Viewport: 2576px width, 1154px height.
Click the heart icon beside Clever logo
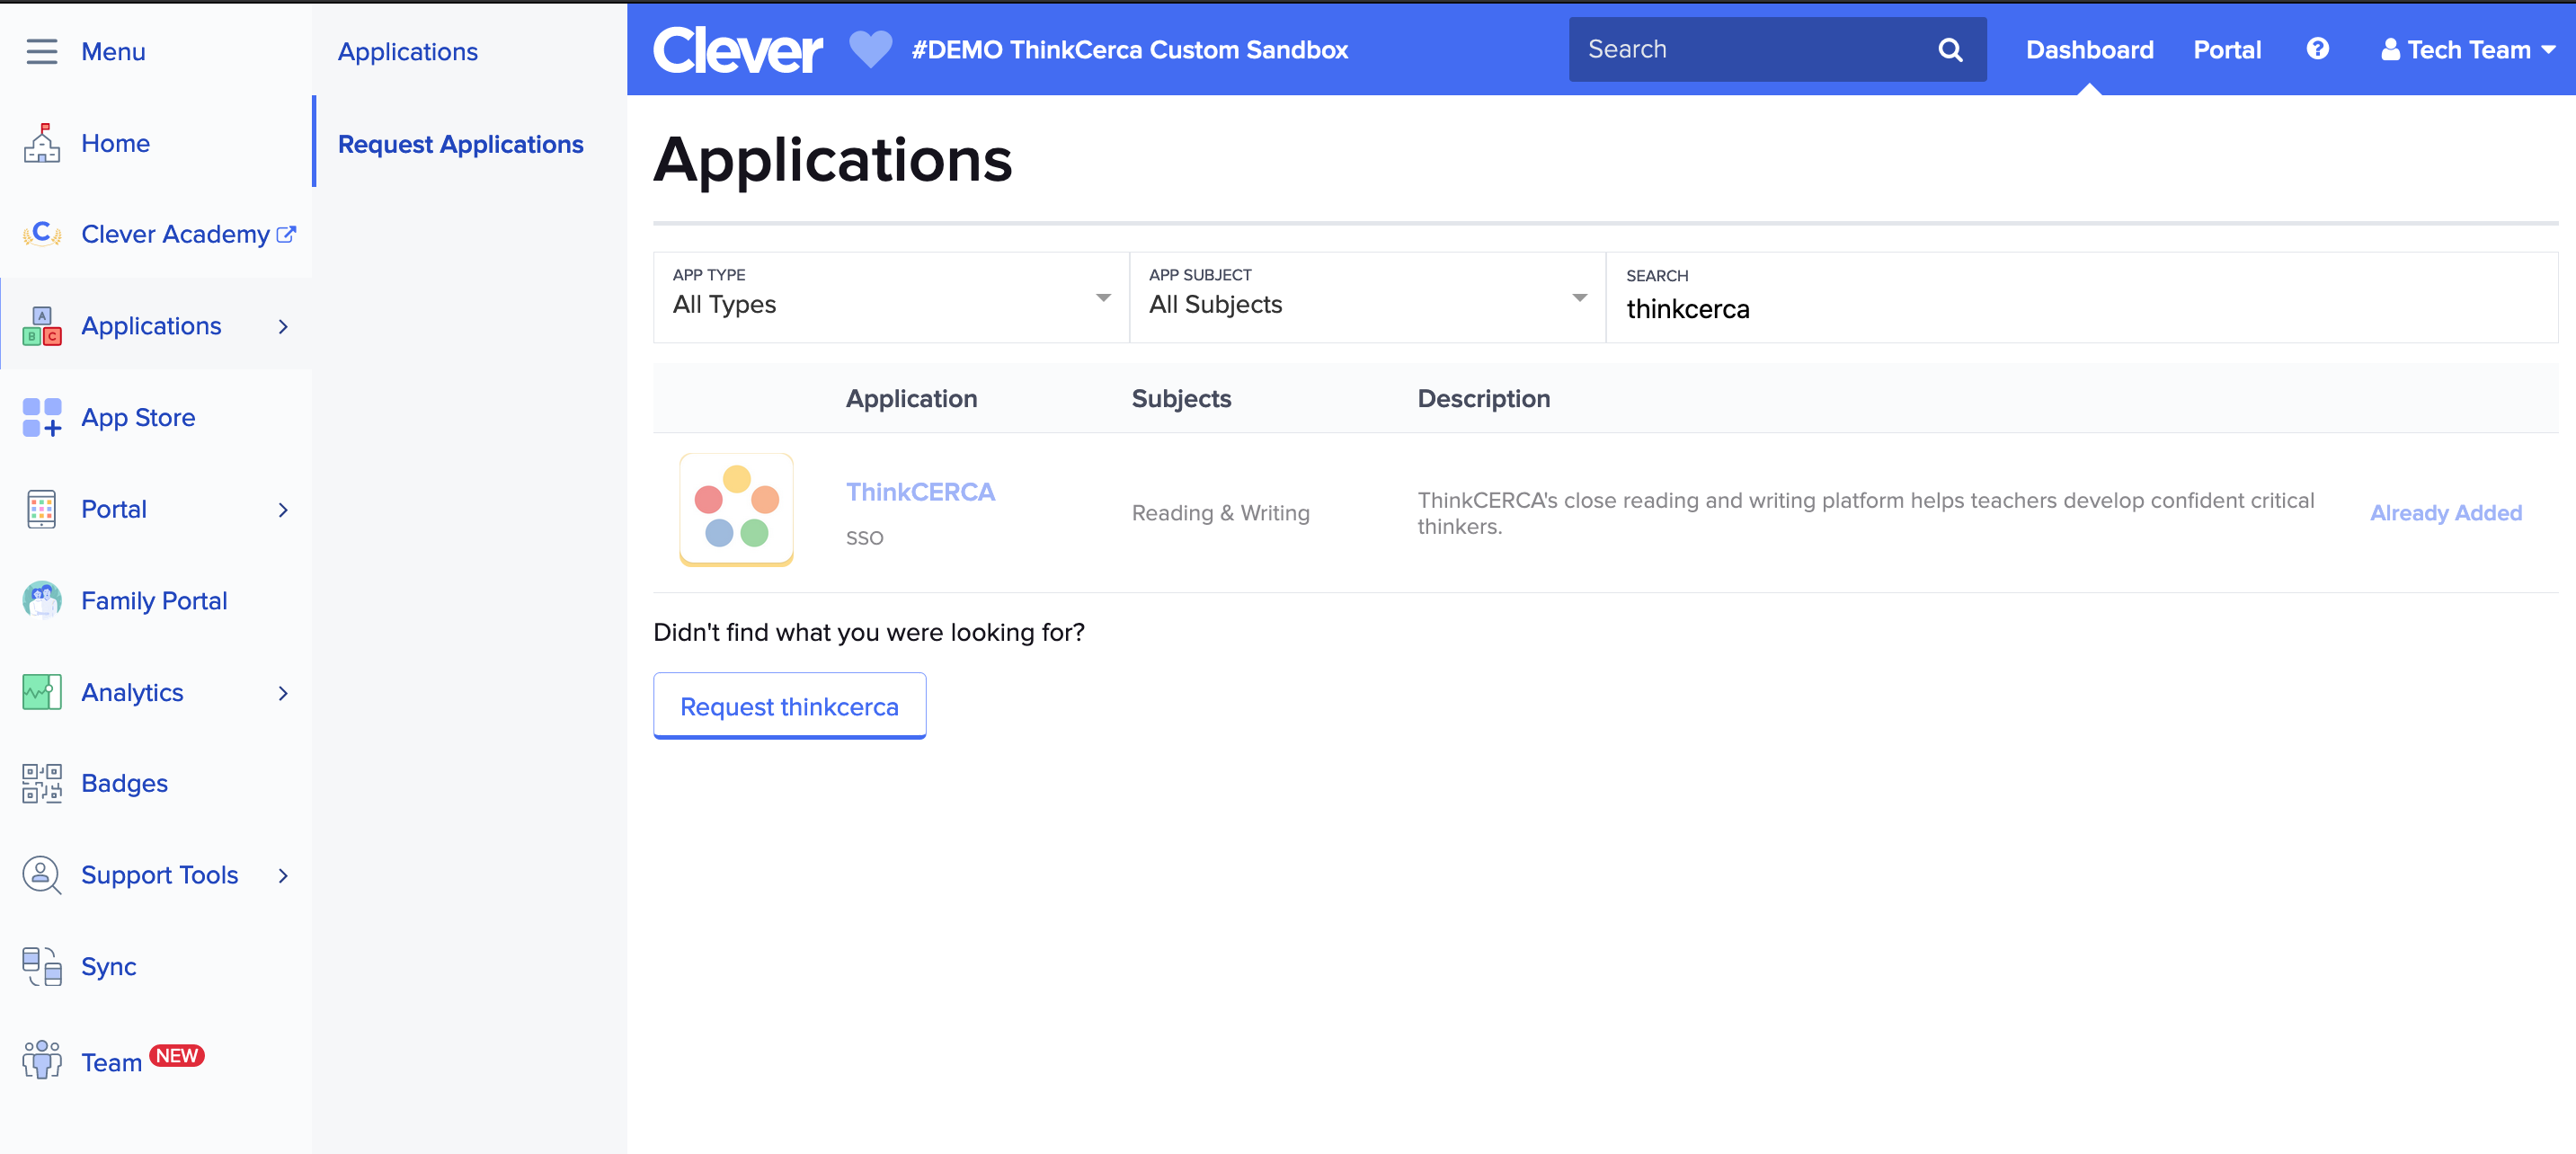click(x=870, y=49)
